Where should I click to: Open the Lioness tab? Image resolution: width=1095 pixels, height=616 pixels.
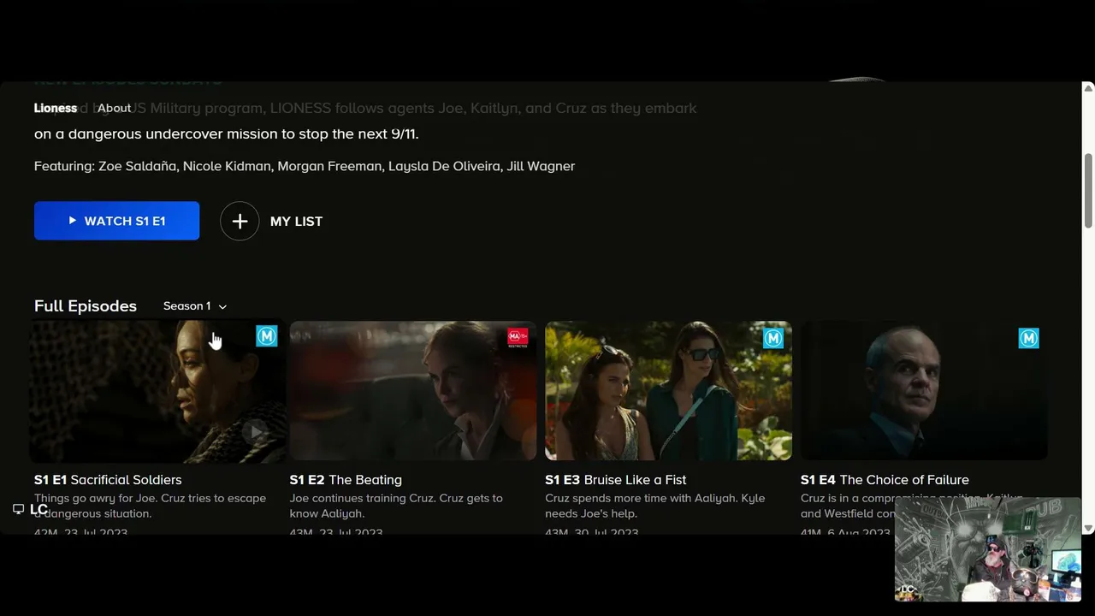pyautogui.click(x=56, y=108)
